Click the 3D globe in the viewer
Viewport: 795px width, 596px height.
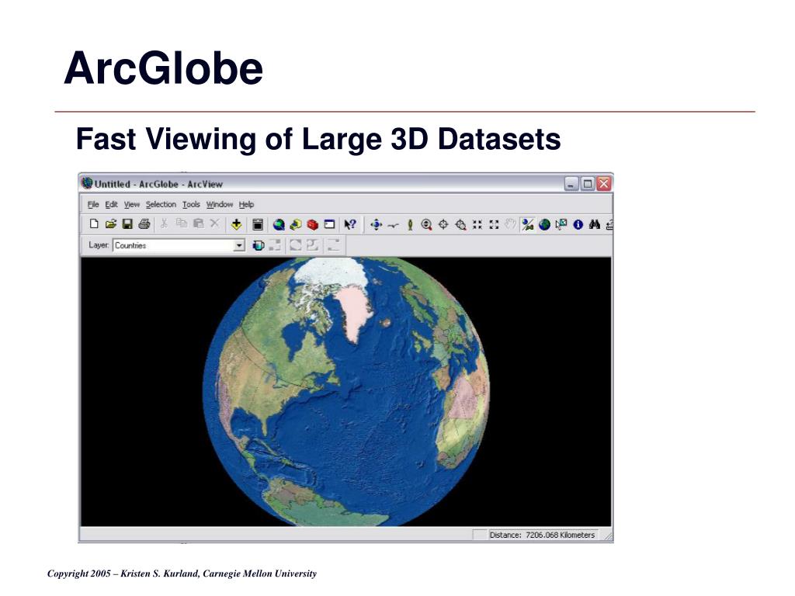345,391
